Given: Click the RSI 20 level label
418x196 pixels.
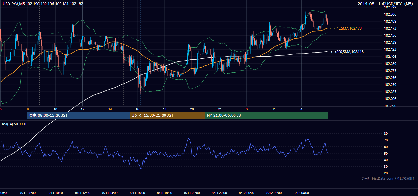Looking at the screenshot, I should pyautogui.click(x=386, y=173).
